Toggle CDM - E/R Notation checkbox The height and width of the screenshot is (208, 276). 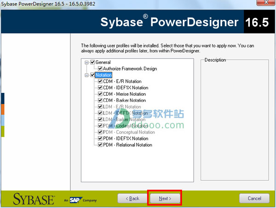point(100,81)
